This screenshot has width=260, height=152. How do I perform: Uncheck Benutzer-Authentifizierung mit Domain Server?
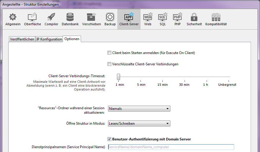pyautogui.click(x=109, y=139)
